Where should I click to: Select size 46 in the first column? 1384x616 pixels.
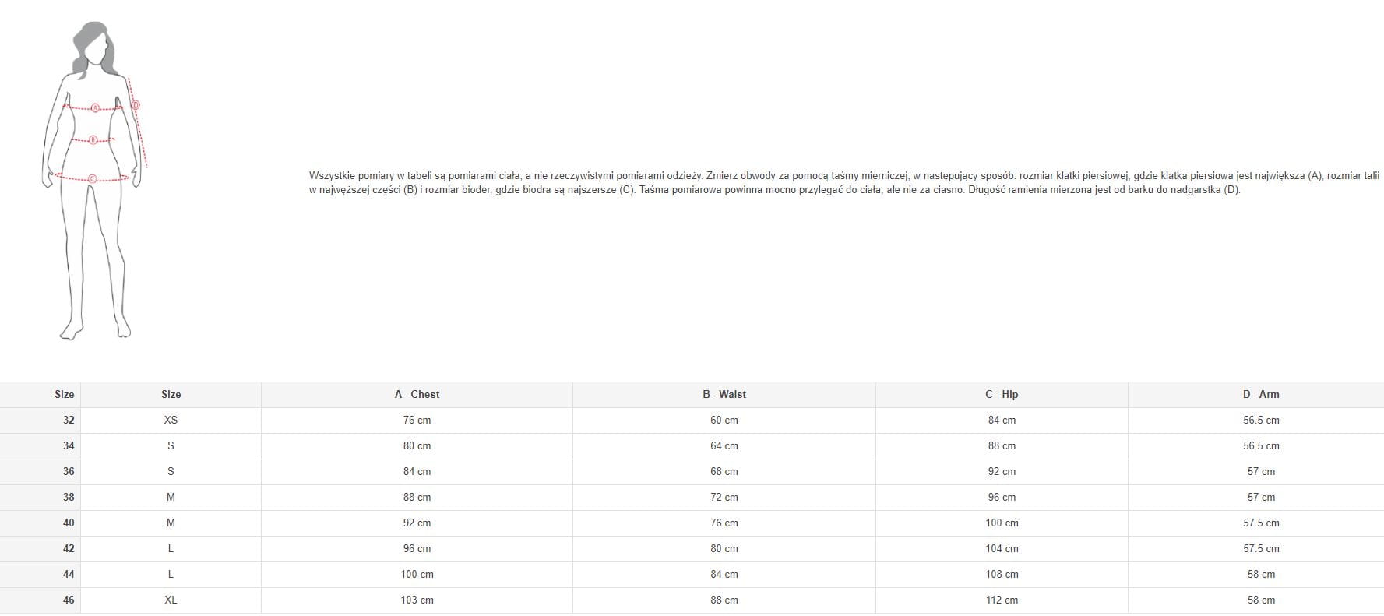pyautogui.click(x=69, y=600)
